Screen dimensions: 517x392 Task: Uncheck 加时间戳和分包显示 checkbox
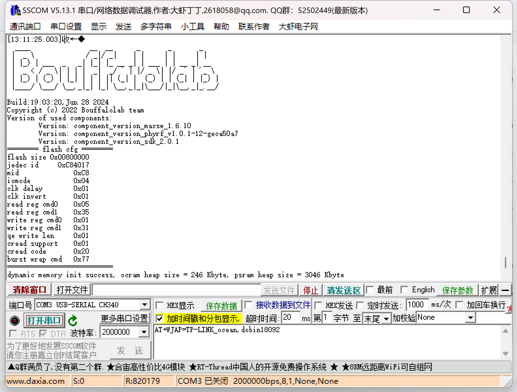[160, 318]
